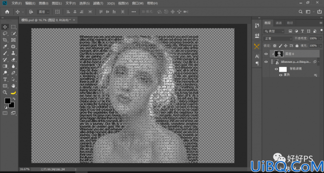Screen dimensions: 324x173
Task: Select the Gradient tool
Action: pyautogui.click(x=5, y=66)
